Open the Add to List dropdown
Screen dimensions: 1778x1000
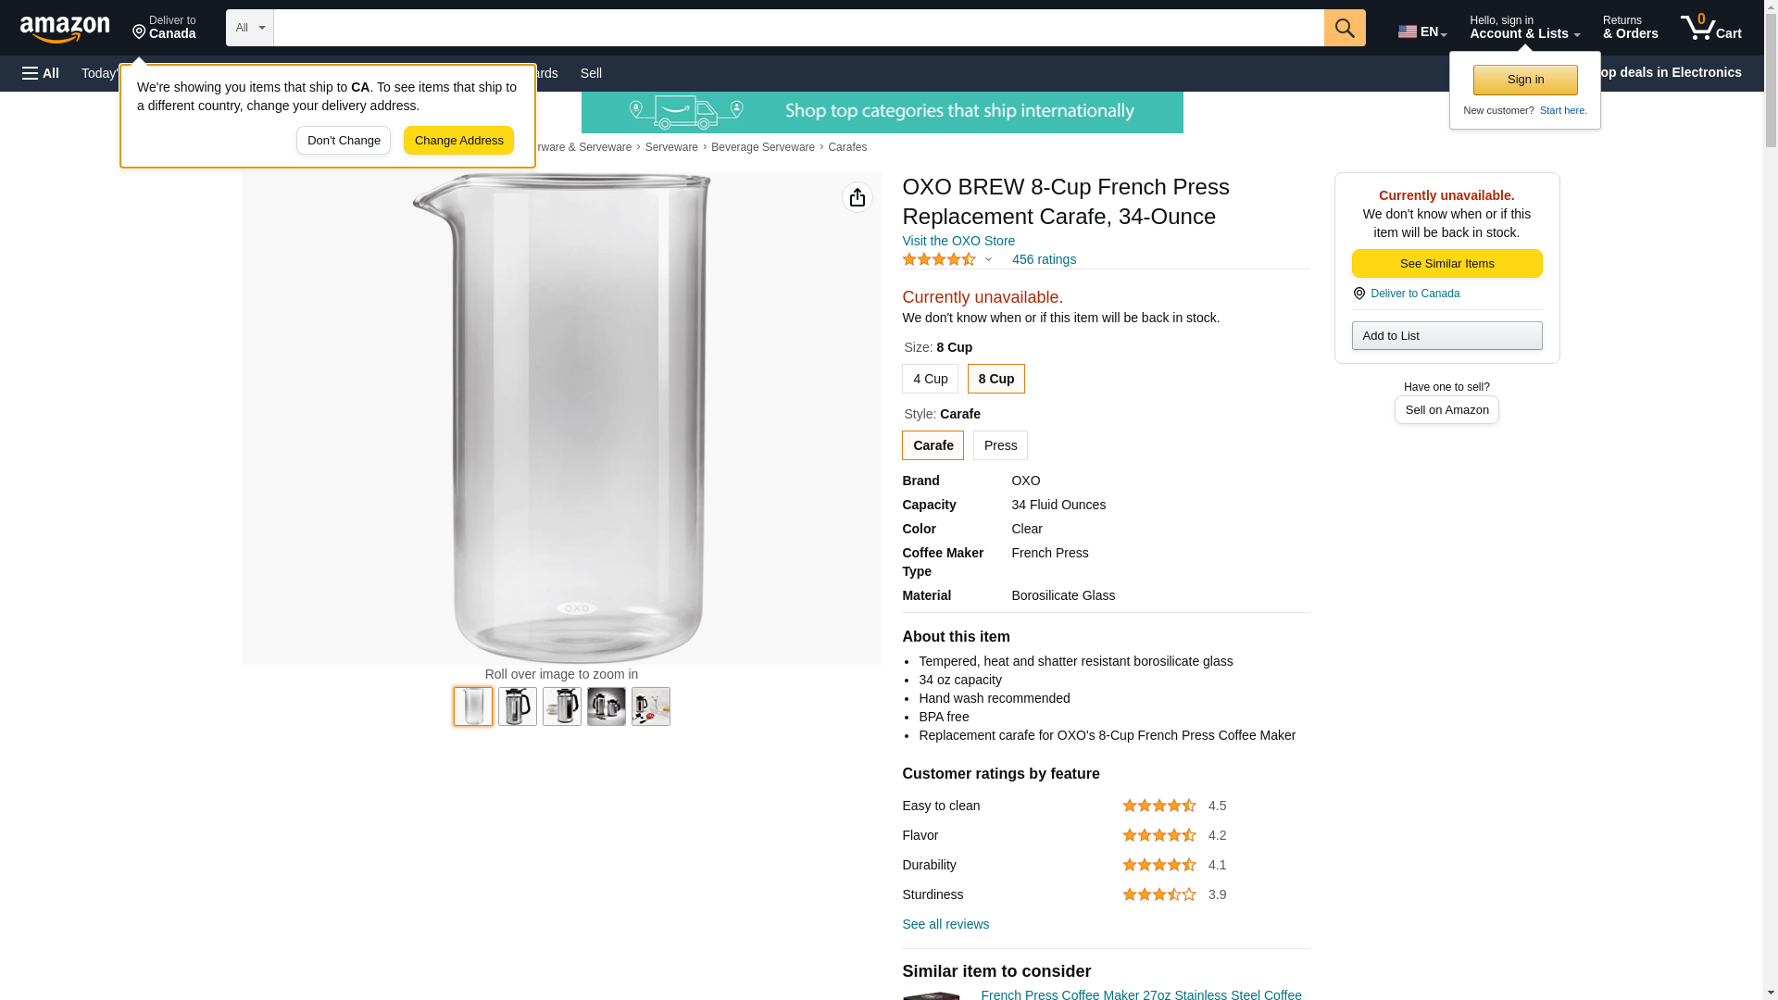(x=1446, y=335)
